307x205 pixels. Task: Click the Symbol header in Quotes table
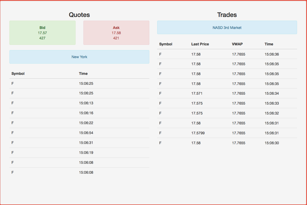pos(18,74)
